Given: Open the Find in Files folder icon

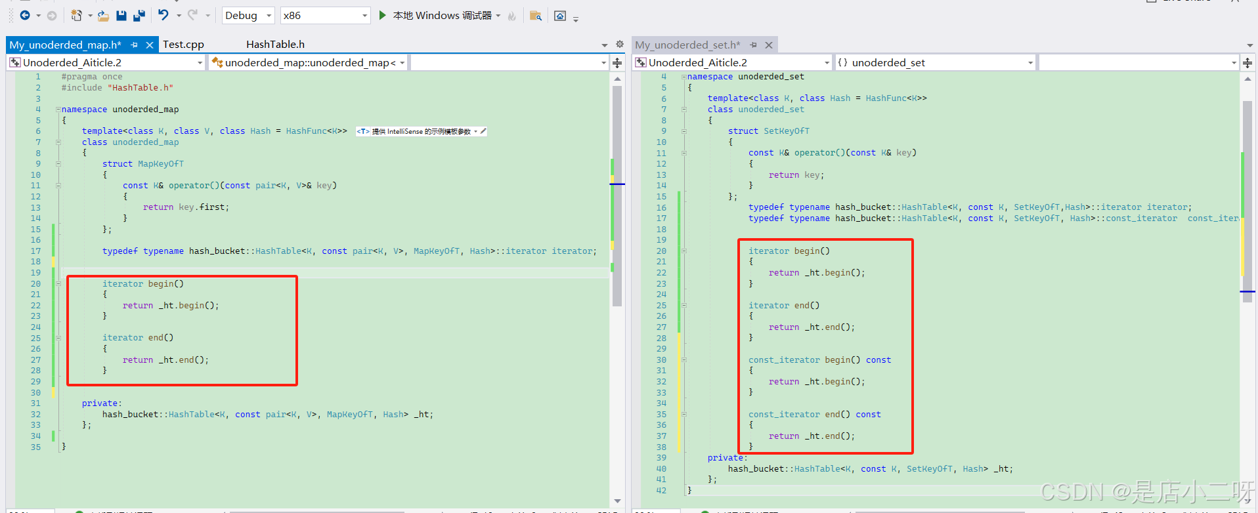Looking at the screenshot, I should point(536,16).
